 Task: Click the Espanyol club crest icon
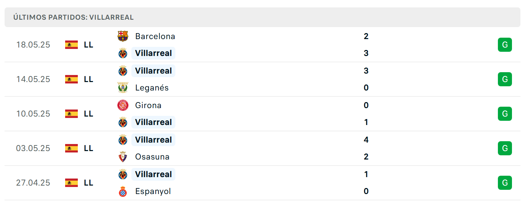point(123,191)
